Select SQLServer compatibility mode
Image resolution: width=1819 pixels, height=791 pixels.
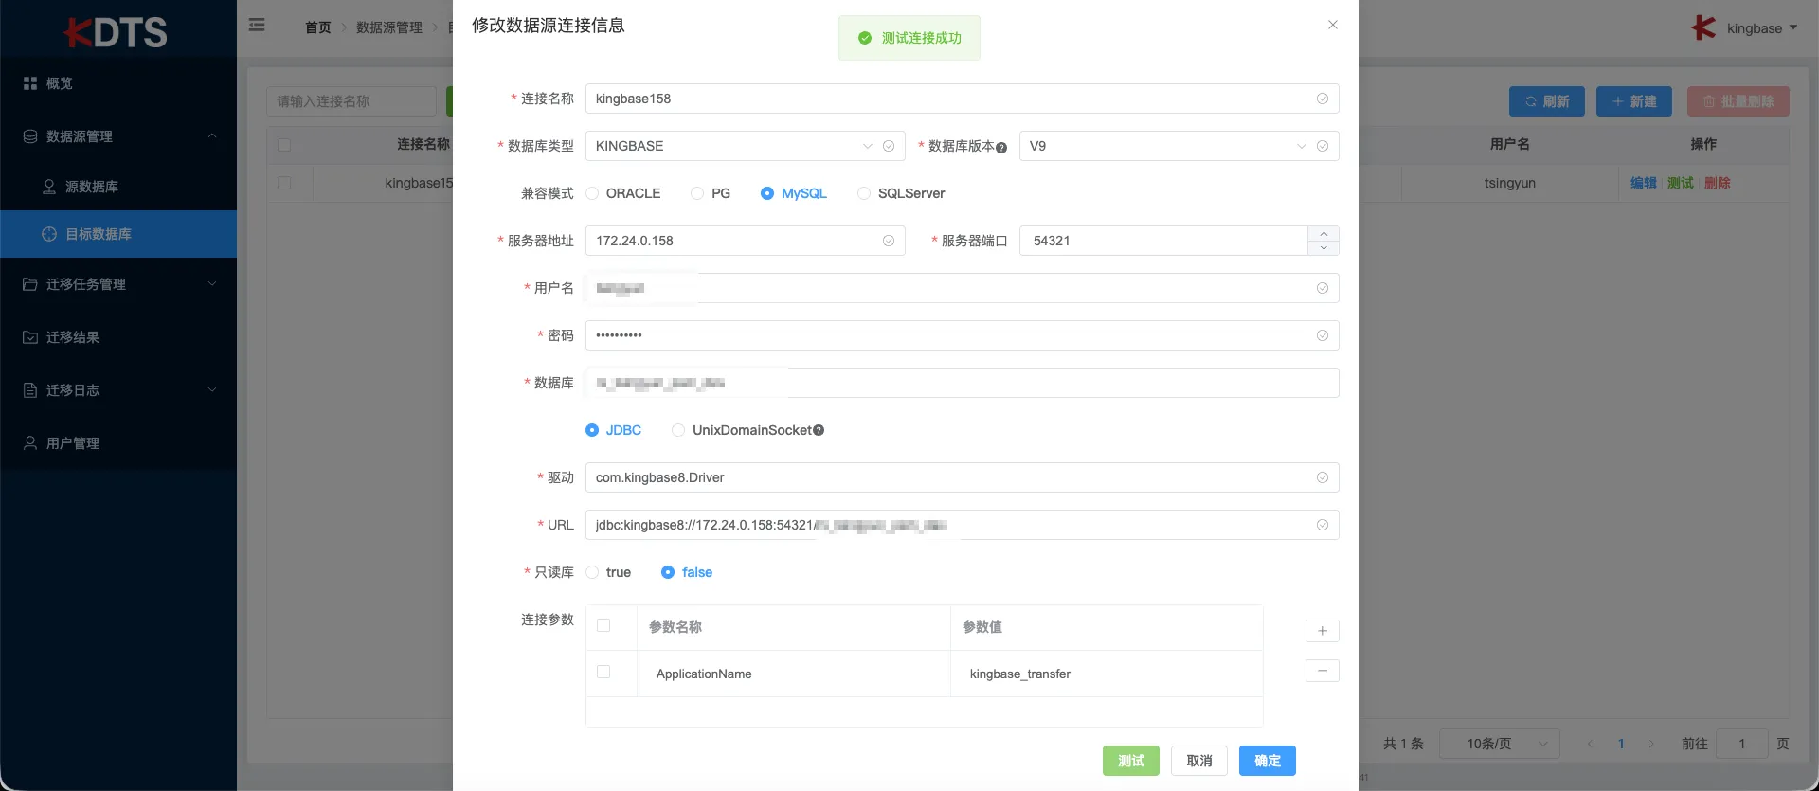click(901, 193)
